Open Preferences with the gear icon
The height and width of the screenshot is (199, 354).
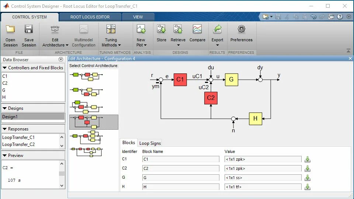tap(241, 34)
